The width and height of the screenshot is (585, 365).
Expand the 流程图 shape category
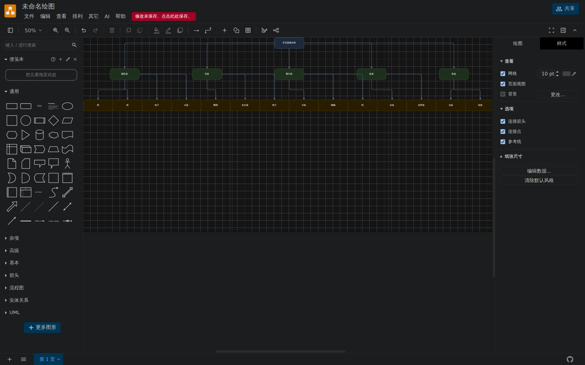[x=16, y=288]
